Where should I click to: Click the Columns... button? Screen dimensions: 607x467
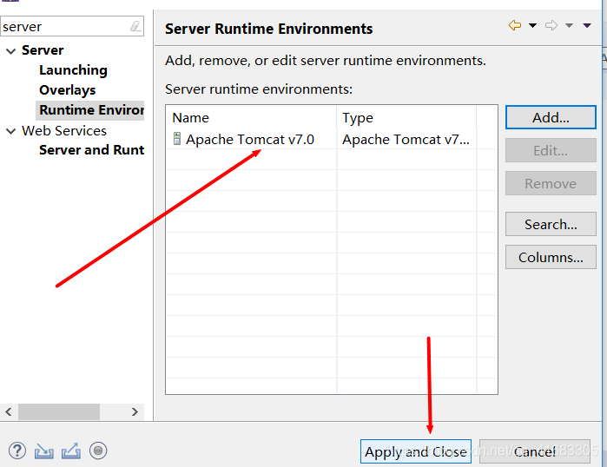point(551,257)
